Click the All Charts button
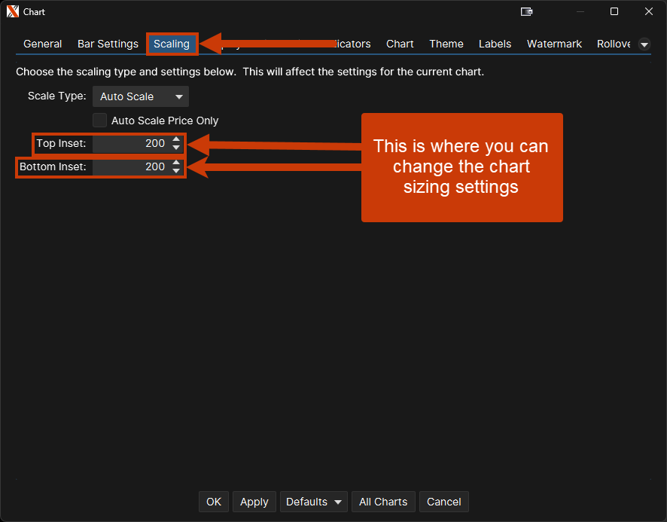 click(x=383, y=502)
